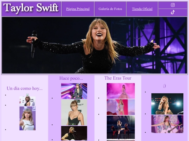Select the sparkly bodysuit Eras Tour photo
Image resolution: width=189 pixels, height=141 pixels.
pos(121,107)
